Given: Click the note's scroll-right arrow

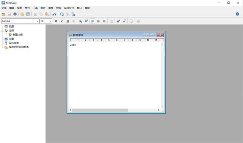Looking at the screenshot, I should click(159, 110).
